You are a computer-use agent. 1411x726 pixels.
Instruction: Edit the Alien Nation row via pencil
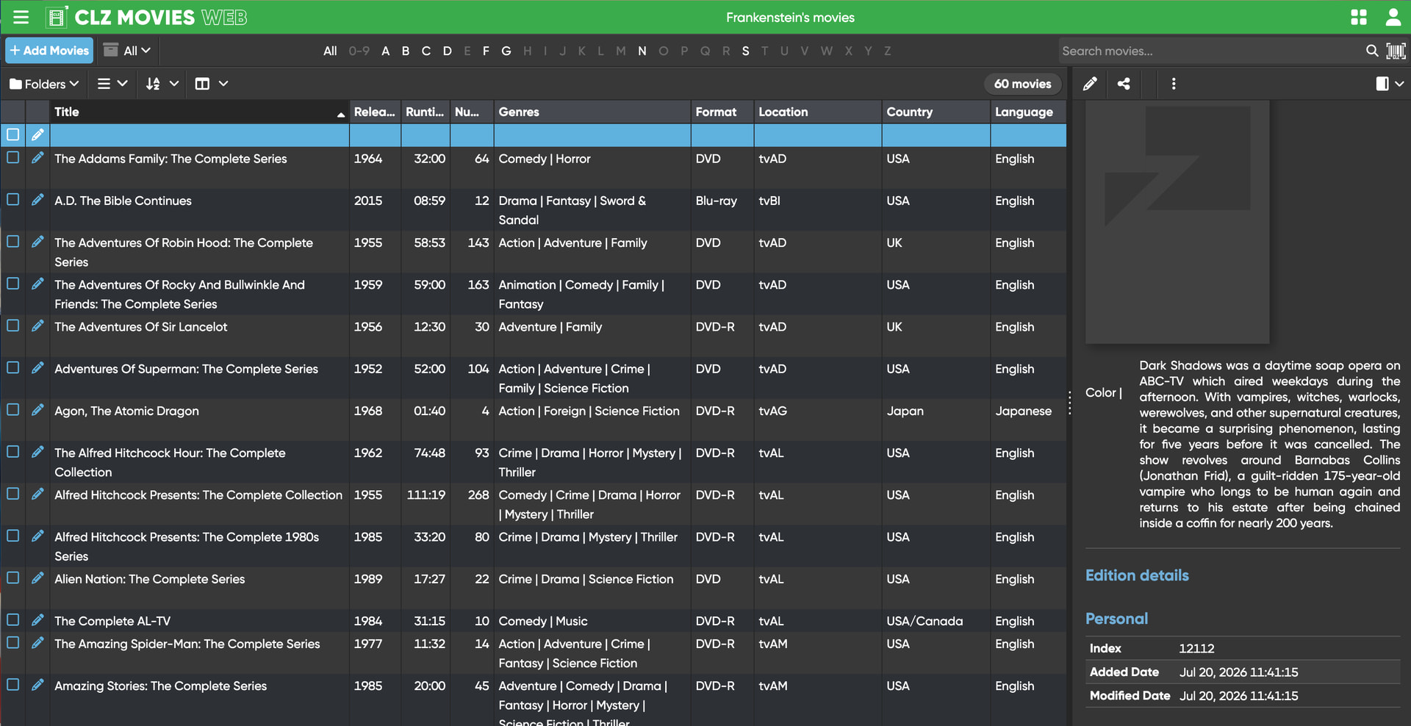(x=37, y=578)
